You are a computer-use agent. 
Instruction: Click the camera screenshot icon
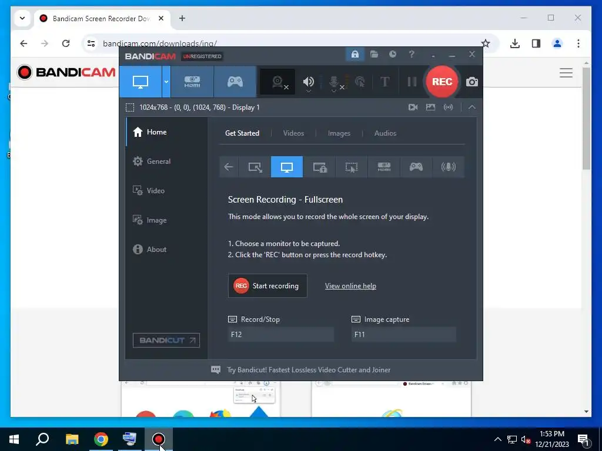click(472, 82)
